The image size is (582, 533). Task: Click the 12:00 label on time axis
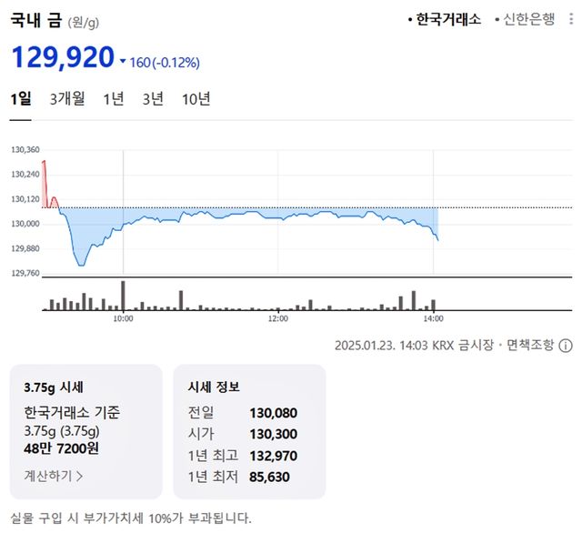click(278, 319)
